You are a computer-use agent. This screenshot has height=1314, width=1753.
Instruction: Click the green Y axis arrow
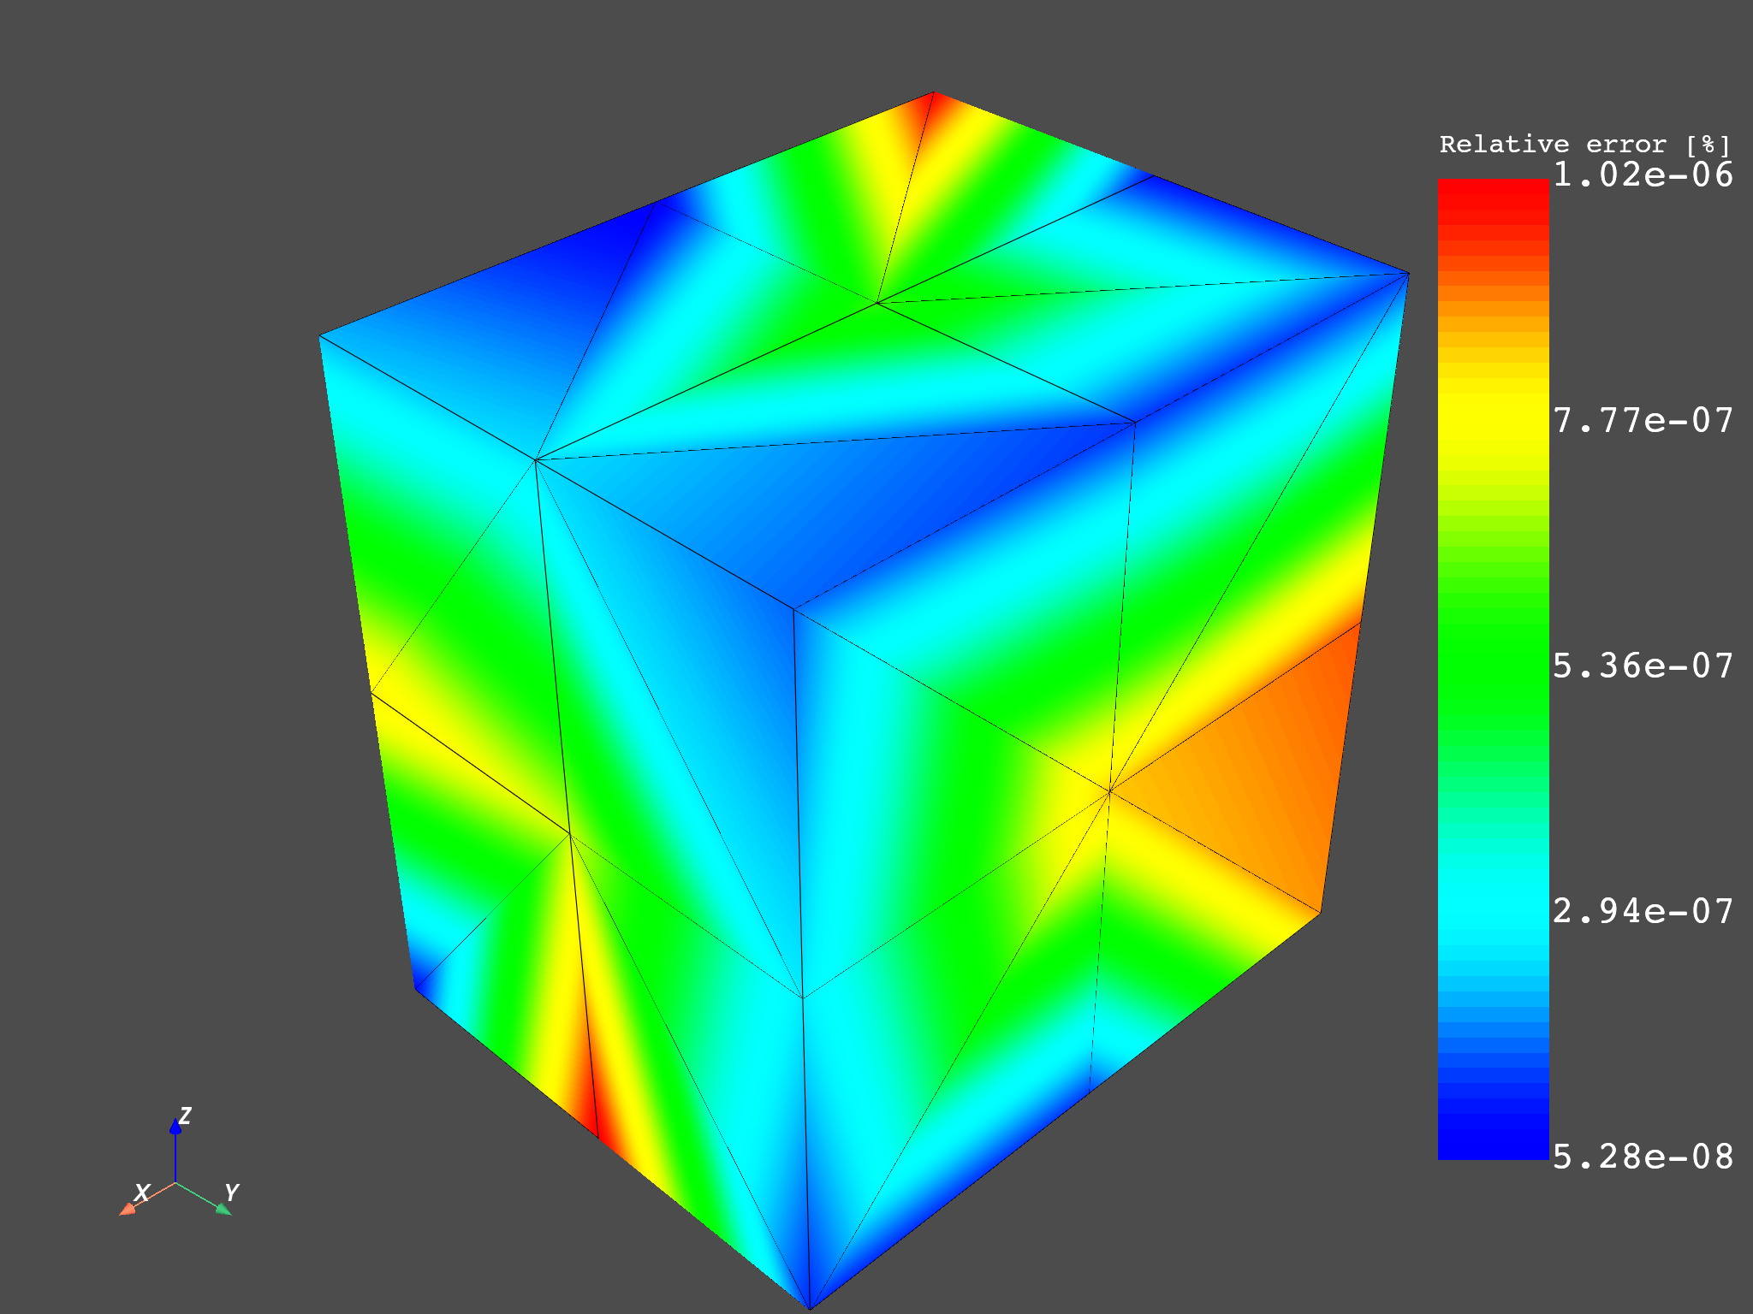tap(205, 1199)
